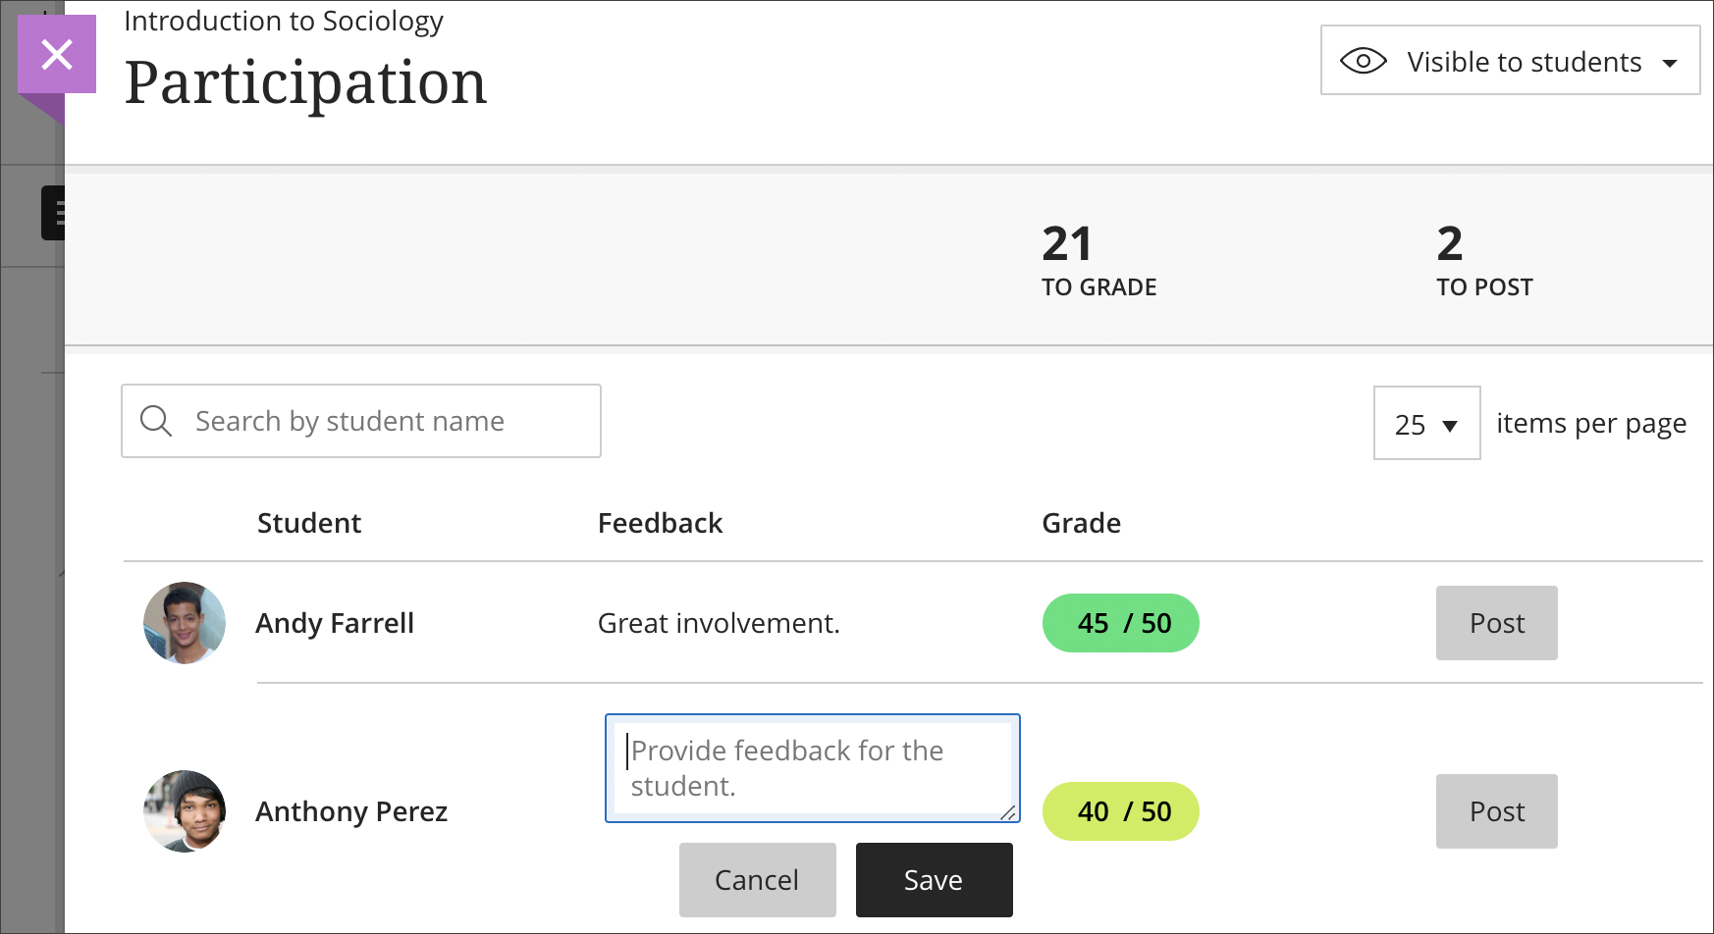
Task: Focus Search by student name field
Action: 383,421
